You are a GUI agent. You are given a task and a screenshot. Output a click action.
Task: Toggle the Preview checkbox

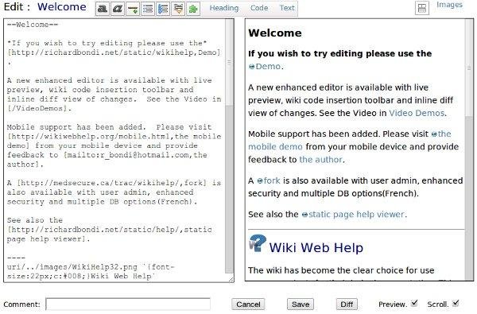414,303
